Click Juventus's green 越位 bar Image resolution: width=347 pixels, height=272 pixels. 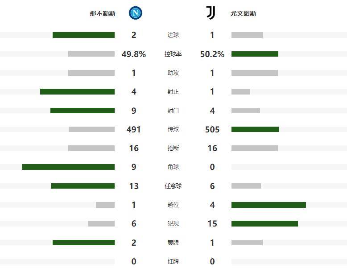(269, 205)
